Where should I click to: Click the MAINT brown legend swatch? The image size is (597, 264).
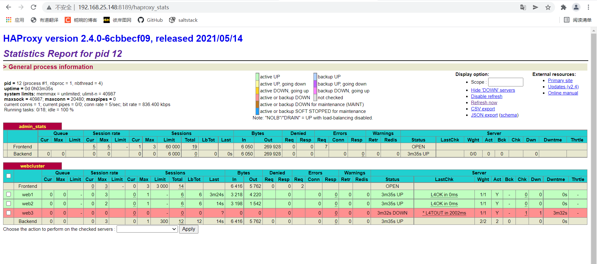(257, 104)
